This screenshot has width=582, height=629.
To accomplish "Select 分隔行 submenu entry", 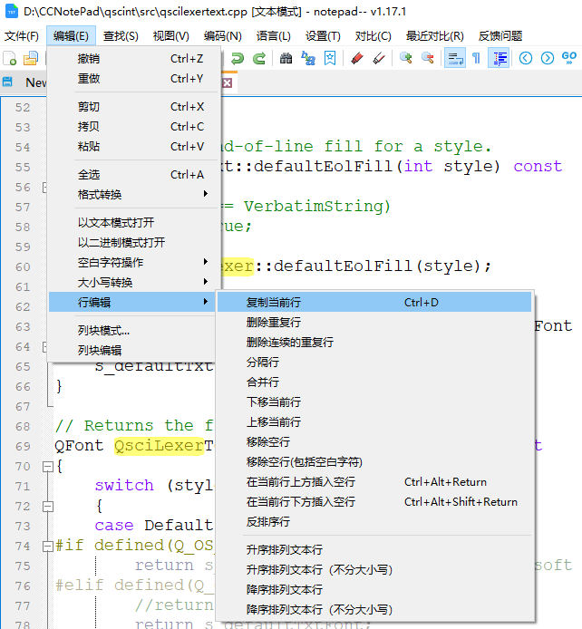I will click(x=374, y=363).
